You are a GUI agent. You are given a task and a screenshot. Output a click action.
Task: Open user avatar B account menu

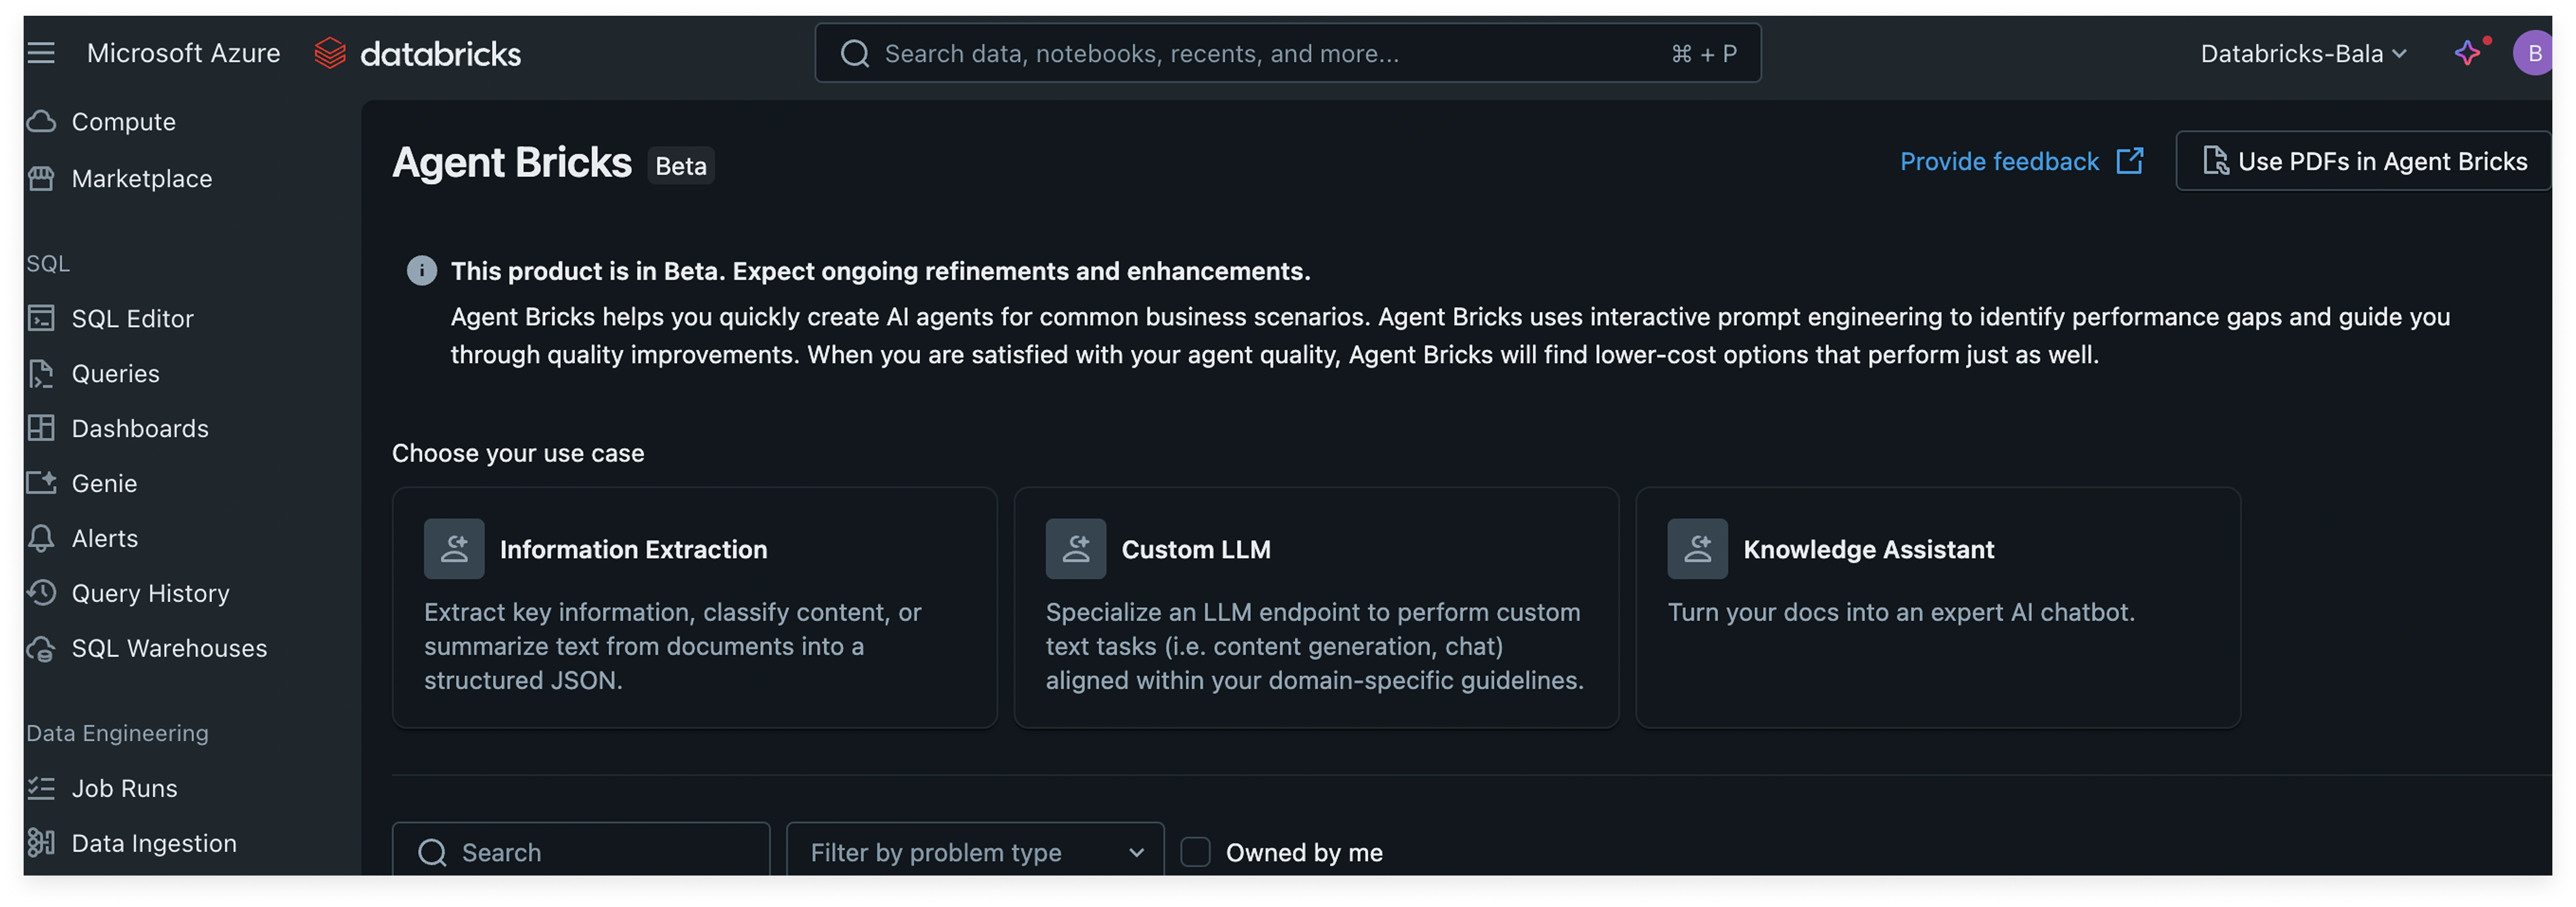(x=2533, y=53)
